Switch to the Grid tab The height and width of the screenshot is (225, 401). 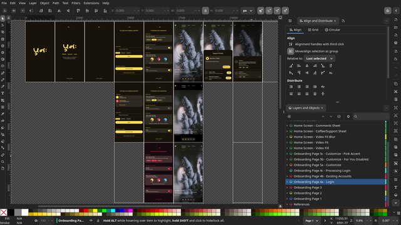pos(313,30)
